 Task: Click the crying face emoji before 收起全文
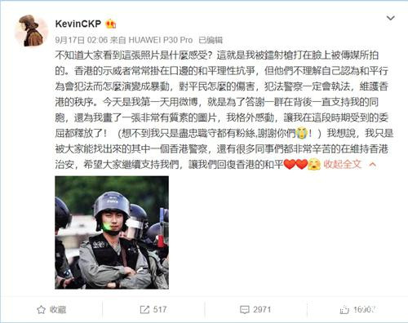[314, 164]
